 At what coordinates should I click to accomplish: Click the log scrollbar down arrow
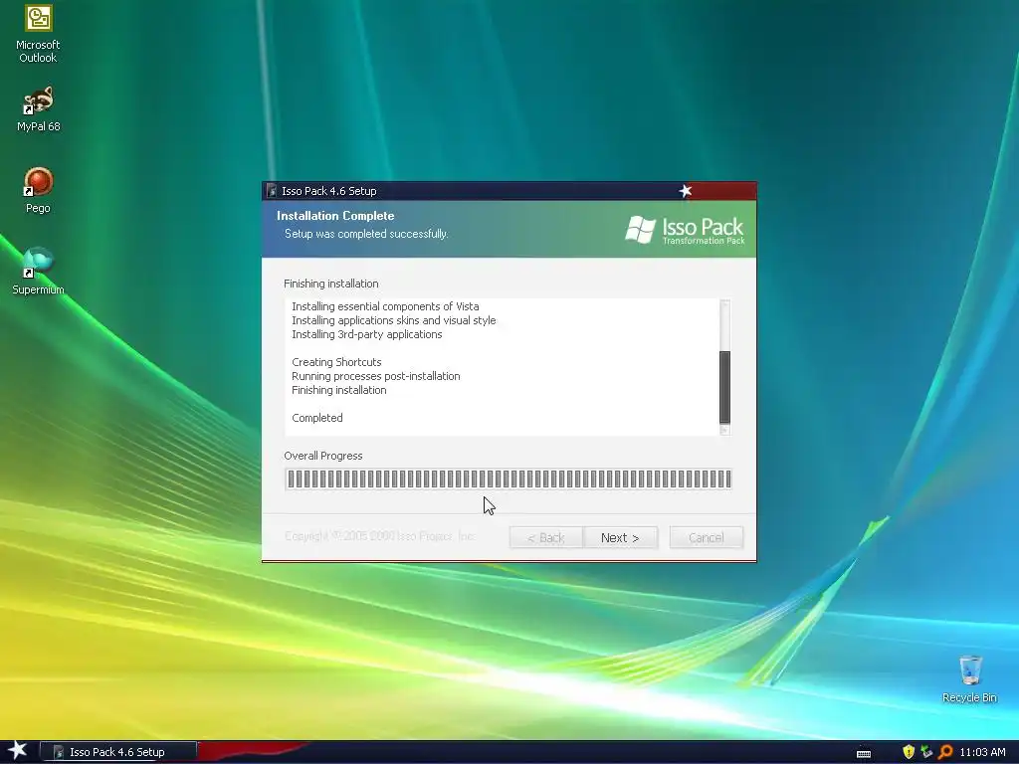point(724,430)
